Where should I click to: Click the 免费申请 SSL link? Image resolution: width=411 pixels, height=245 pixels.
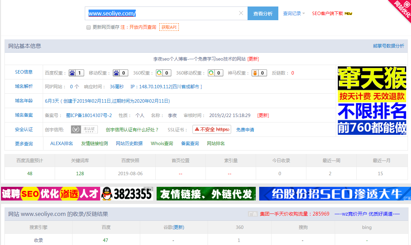(x=245, y=130)
